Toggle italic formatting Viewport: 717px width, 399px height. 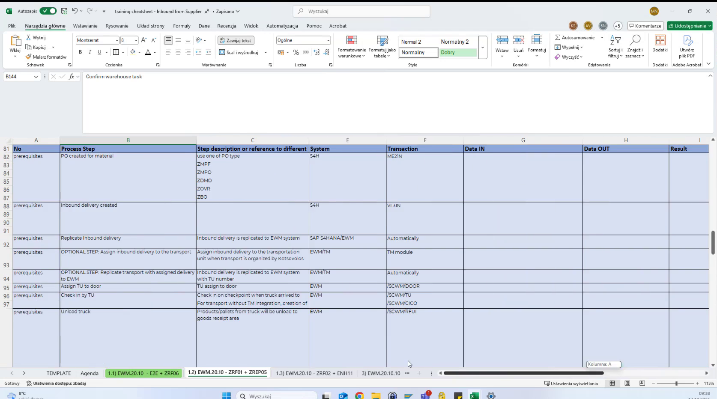[x=90, y=52]
